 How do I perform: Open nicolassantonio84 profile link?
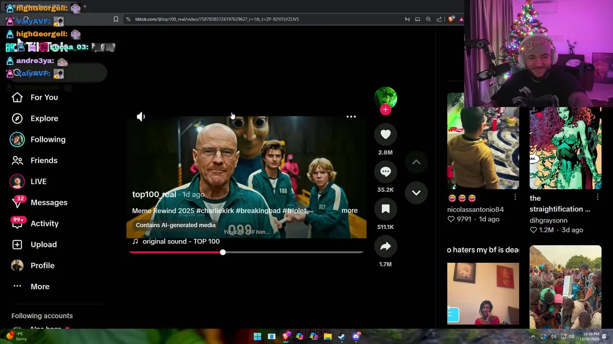(476, 209)
